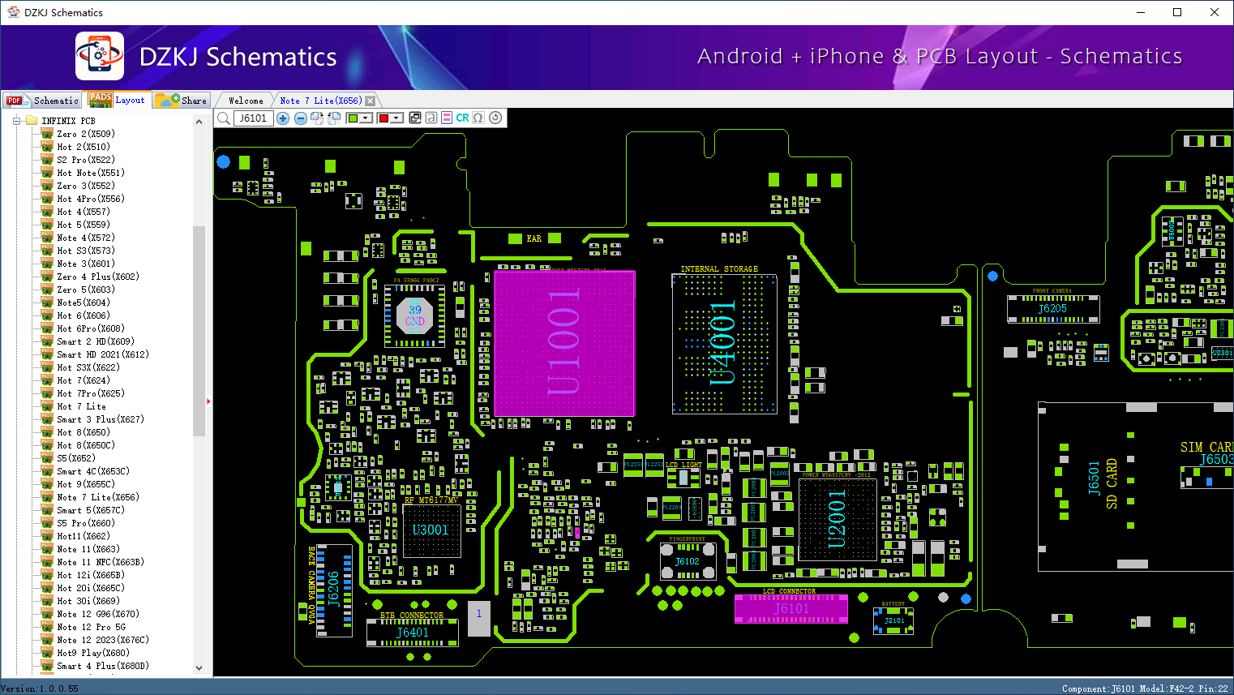Click the component search field containing J6101

click(253, 118)
